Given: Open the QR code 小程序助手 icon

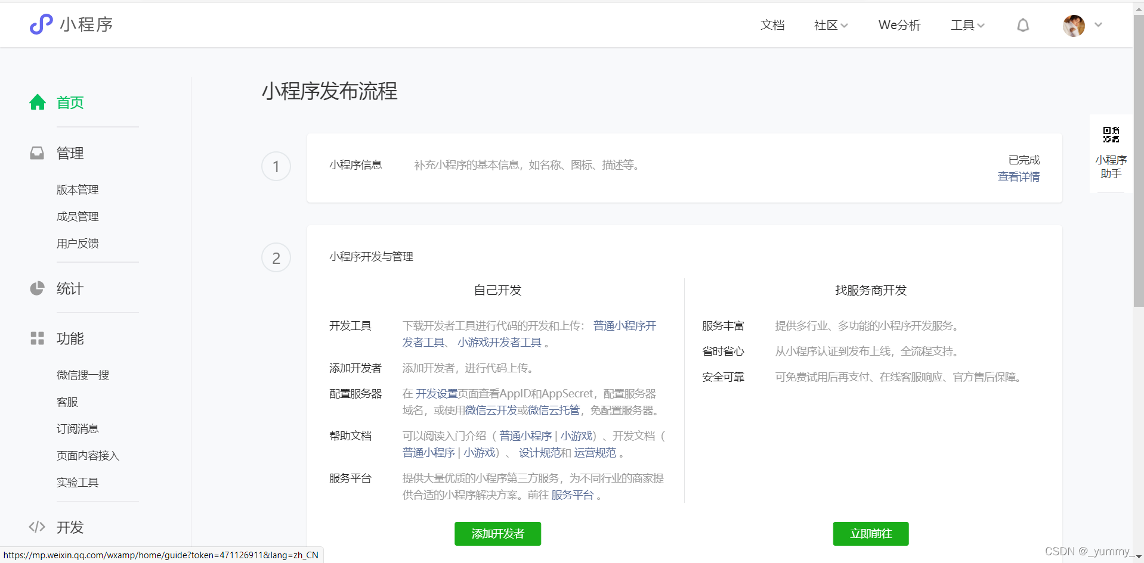Looking at the screenshot, I should coord(1111,135).
